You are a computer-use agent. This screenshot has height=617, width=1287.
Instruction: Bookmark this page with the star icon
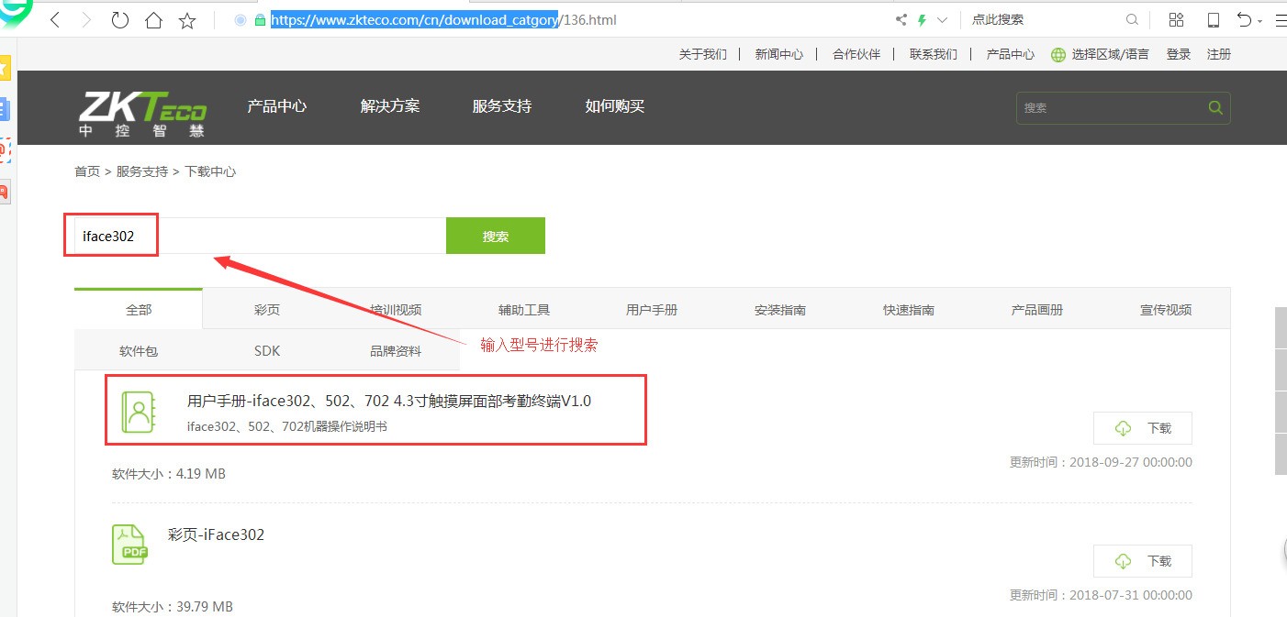[187, 20]
